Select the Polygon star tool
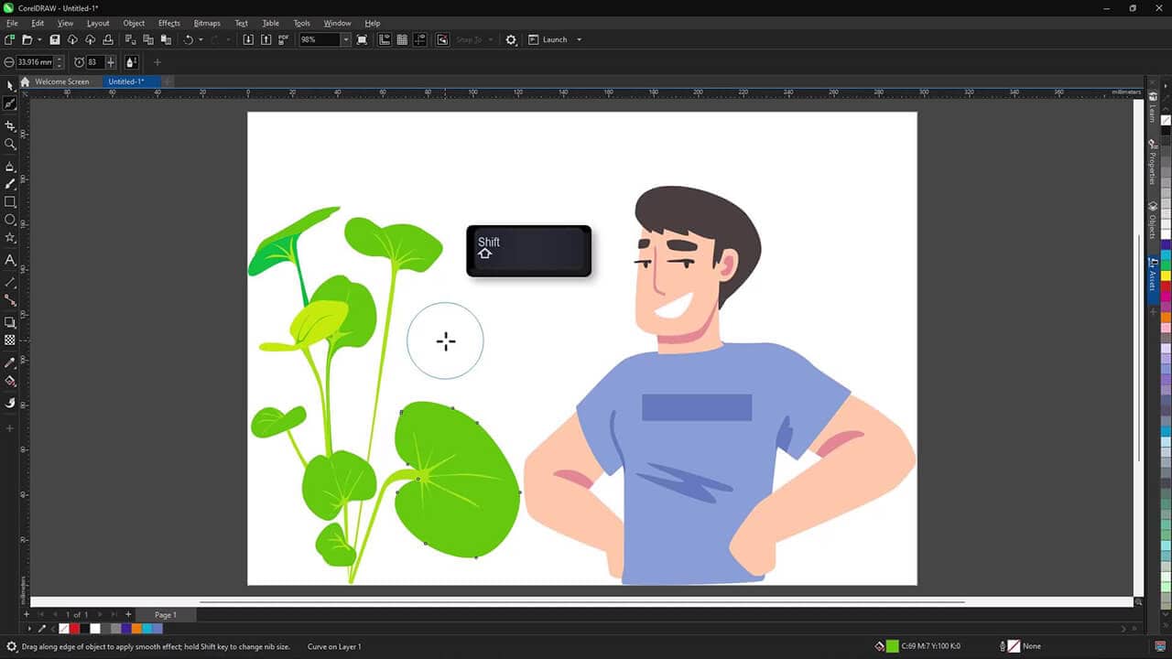 [x=10, y=238]
